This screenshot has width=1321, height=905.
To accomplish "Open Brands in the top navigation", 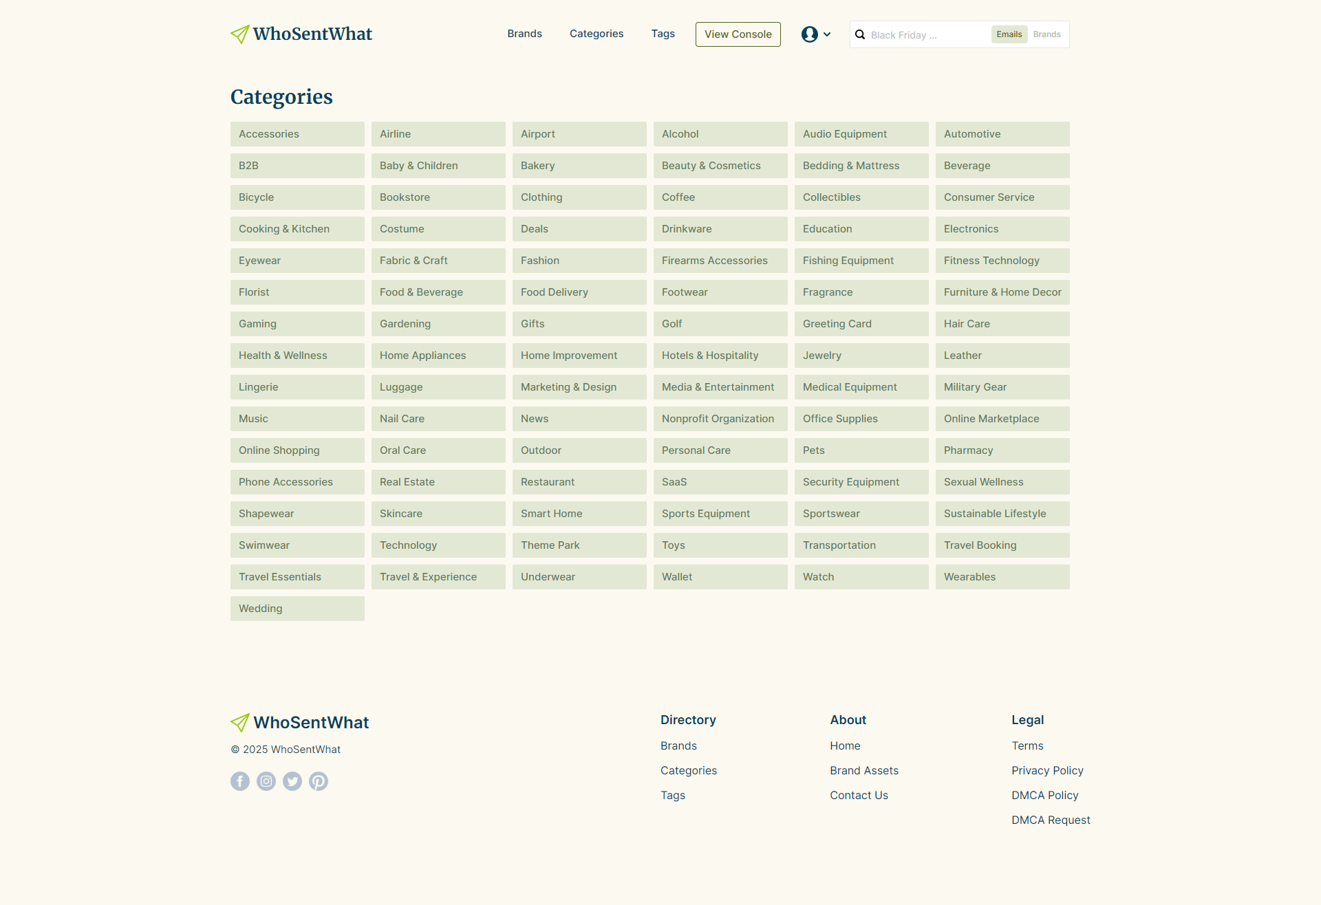I will (x=524, y=34).
